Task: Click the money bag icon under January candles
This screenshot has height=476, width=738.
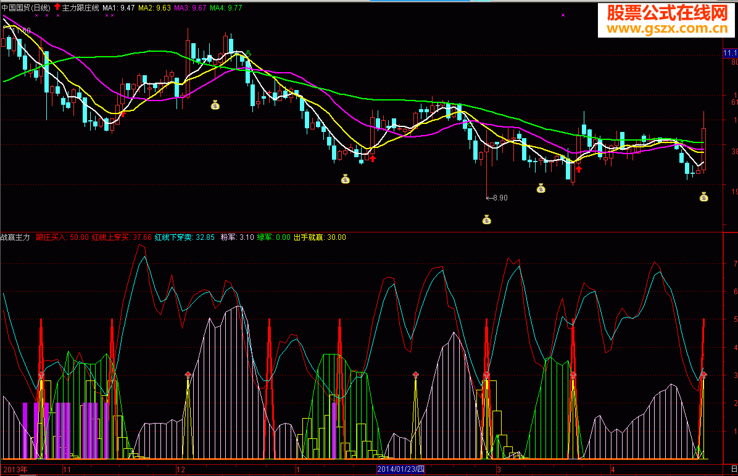Action: click(x=346, y=179)
